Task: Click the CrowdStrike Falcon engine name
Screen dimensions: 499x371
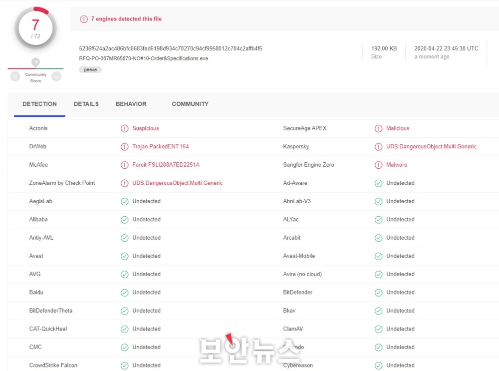Action: pyautogui.click(x=53, y=366)
